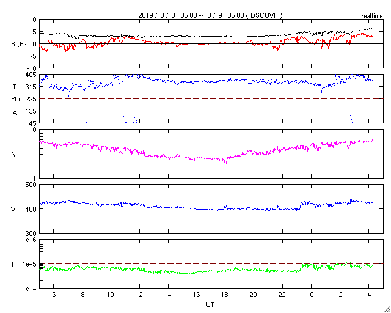Click the '405' tick value on the Phi plot
Viewport: 391px width, 313px height.
32,75
